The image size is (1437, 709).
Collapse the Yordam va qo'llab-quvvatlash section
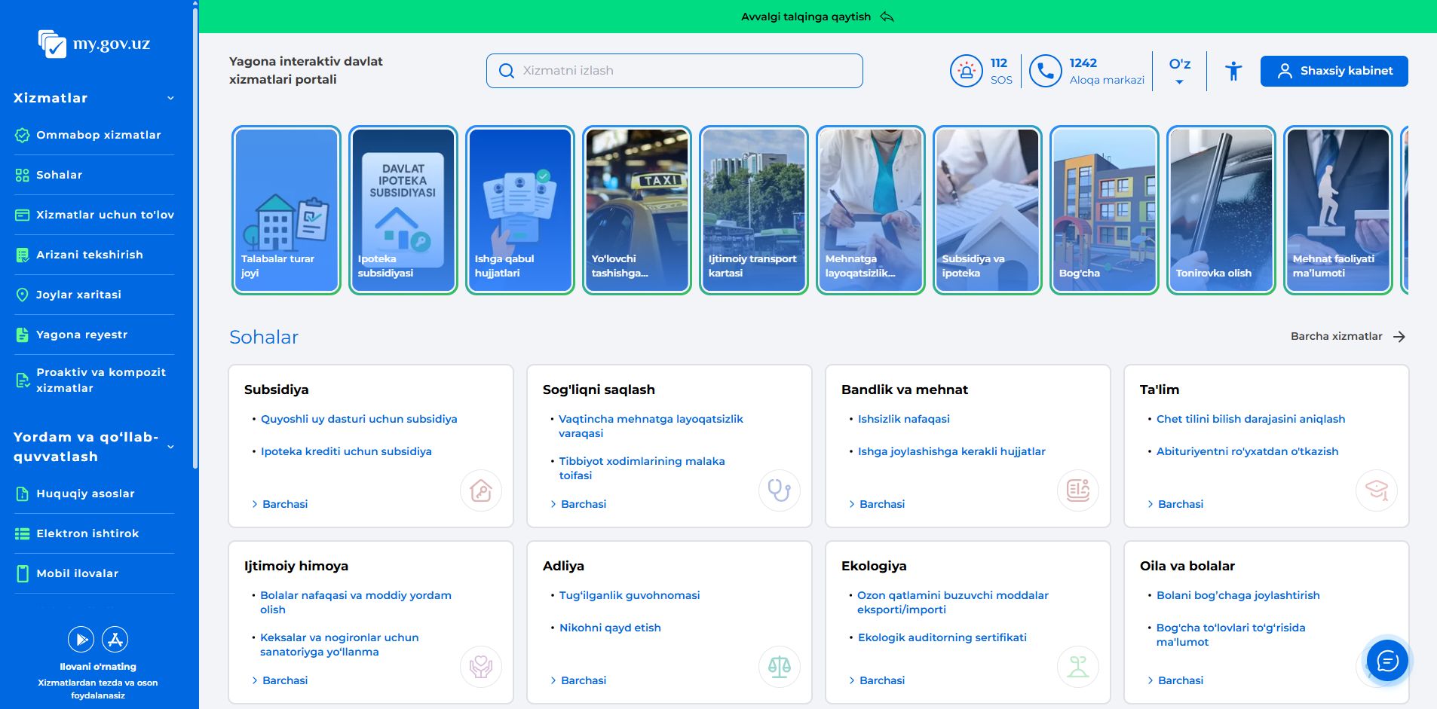(170, 447)
